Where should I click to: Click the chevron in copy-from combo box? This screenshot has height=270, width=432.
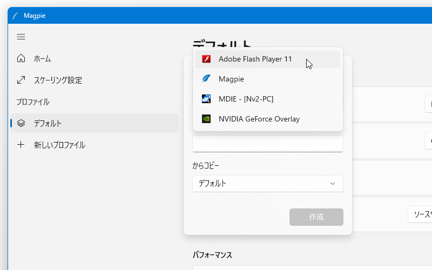click(333, 184)
